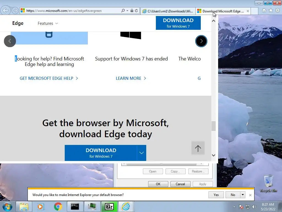Open the taskbar clock and date
Image resolution: width=282 pixels, height=212 pixels.
pos(268,207)
